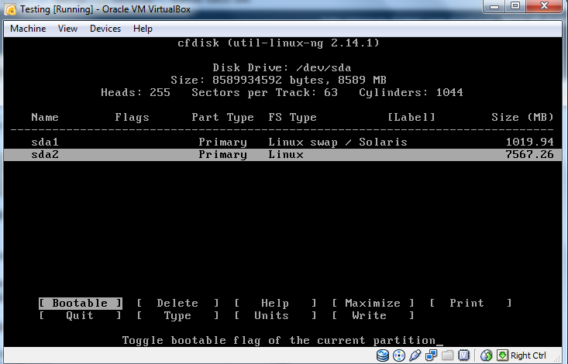The height and width of the screenshot is (364, 568).
Task: Click the Disk Drive: /dev/sda text
Action: pos(282,67)
